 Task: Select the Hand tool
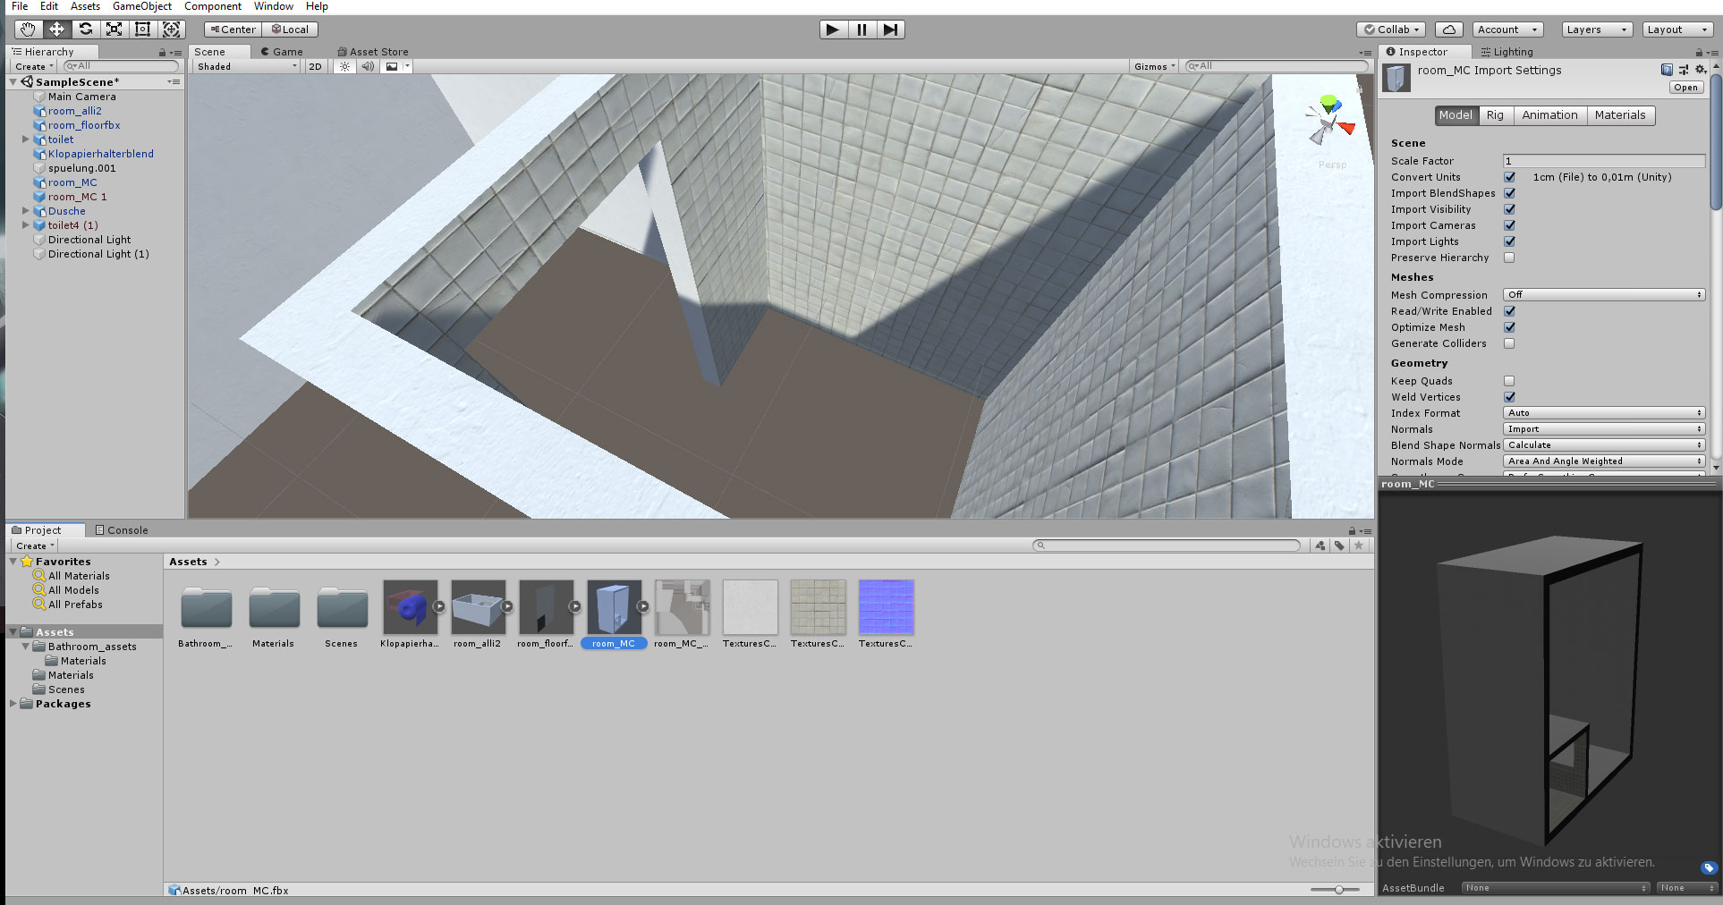[x=28, y=30]
